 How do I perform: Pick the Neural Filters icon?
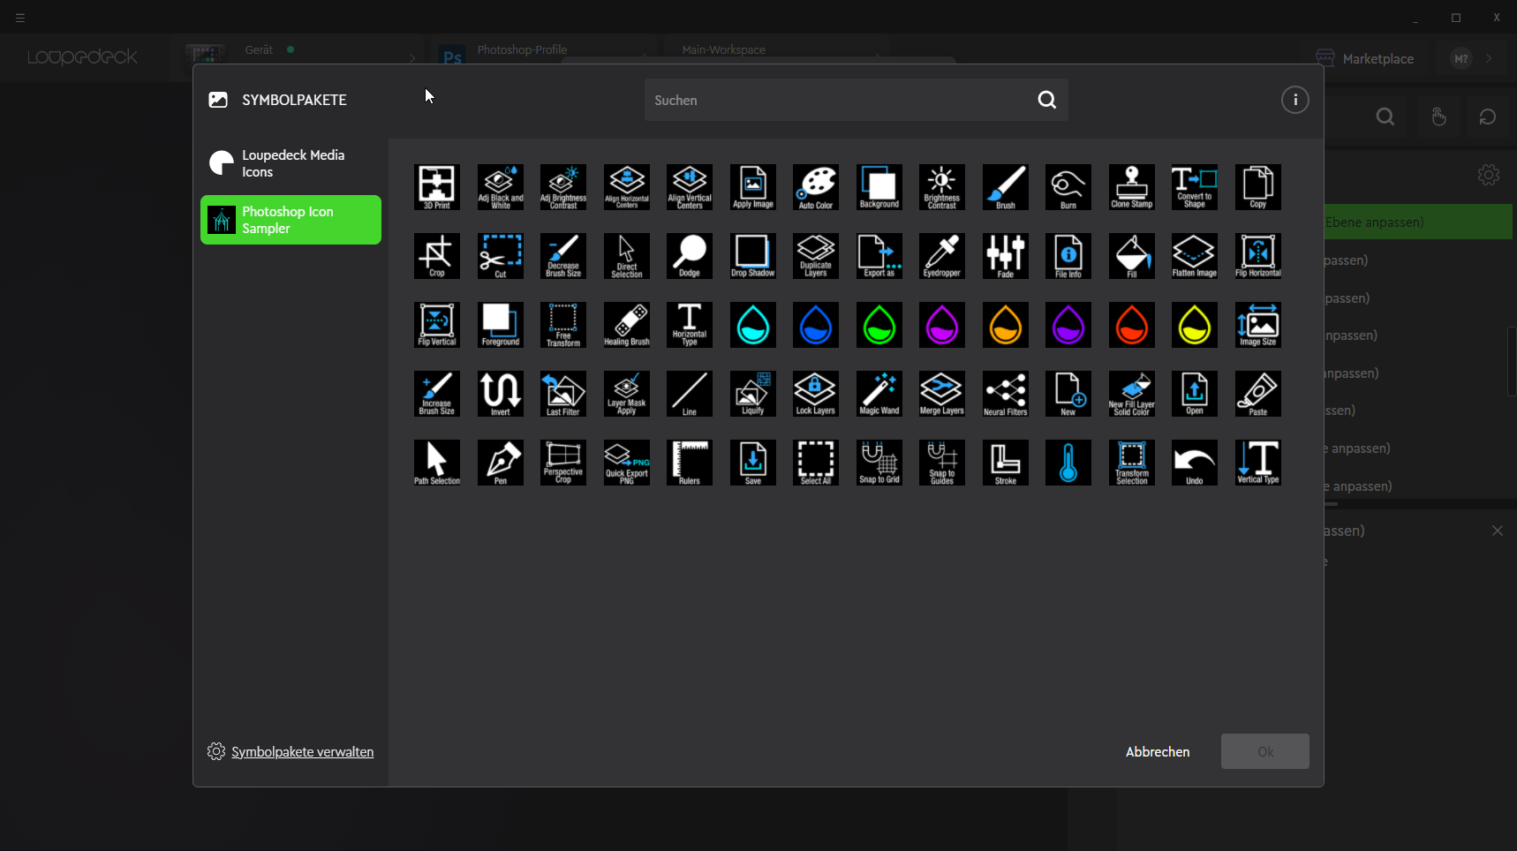[x=1006, y=394]
